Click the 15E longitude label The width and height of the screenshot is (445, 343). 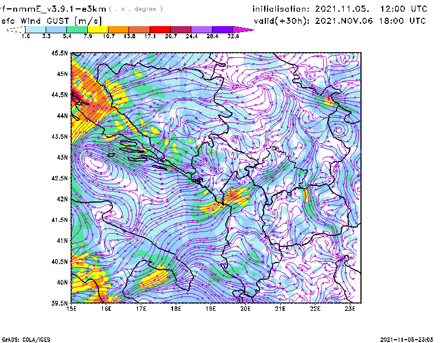point(71,309)
